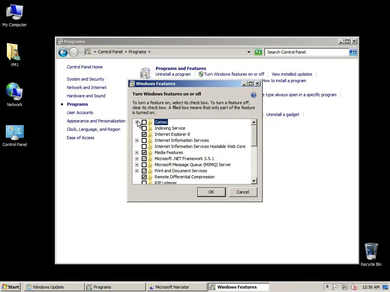Viewport: 390px width, 292px height.
Task: Enable Internet Information Services checkbox
Action: (x=144, y=140)
